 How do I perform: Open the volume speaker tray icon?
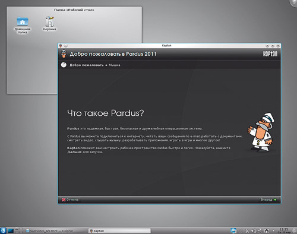[254, 231]
